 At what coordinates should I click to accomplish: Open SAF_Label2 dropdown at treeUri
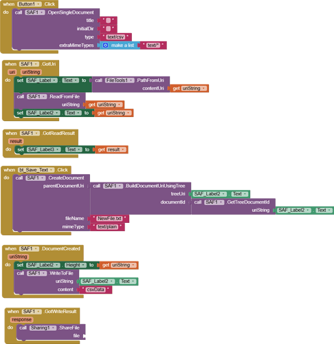click(210, 194)
